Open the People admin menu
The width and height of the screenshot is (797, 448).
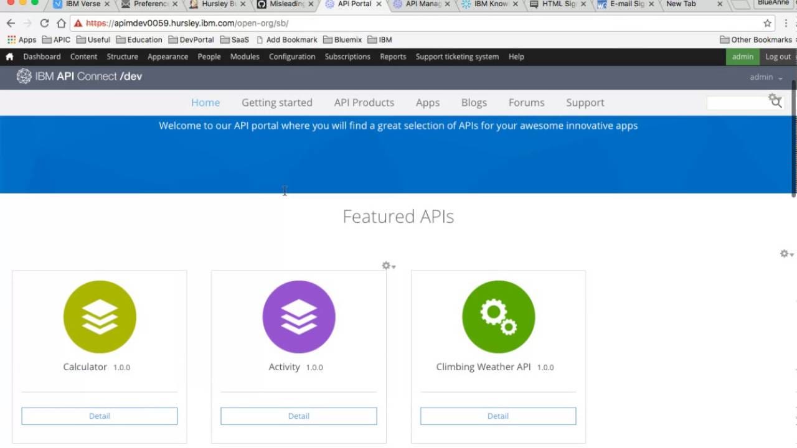point(209,57)
